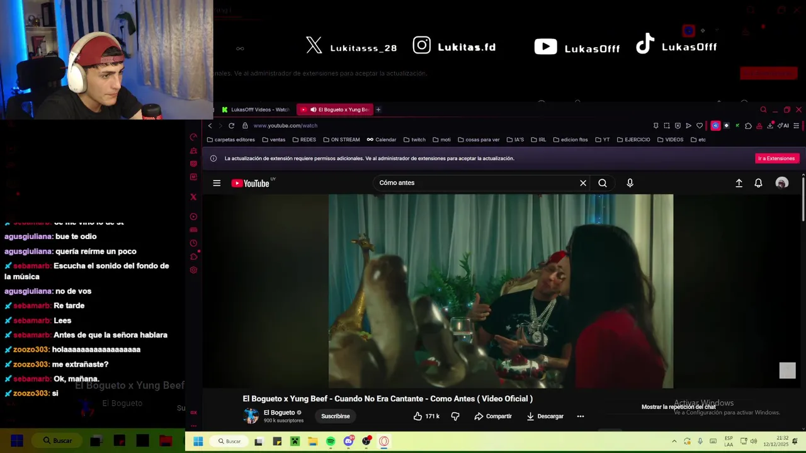
Task: Open the YouTube upload/create button
Action: click(x=739, y=183)
